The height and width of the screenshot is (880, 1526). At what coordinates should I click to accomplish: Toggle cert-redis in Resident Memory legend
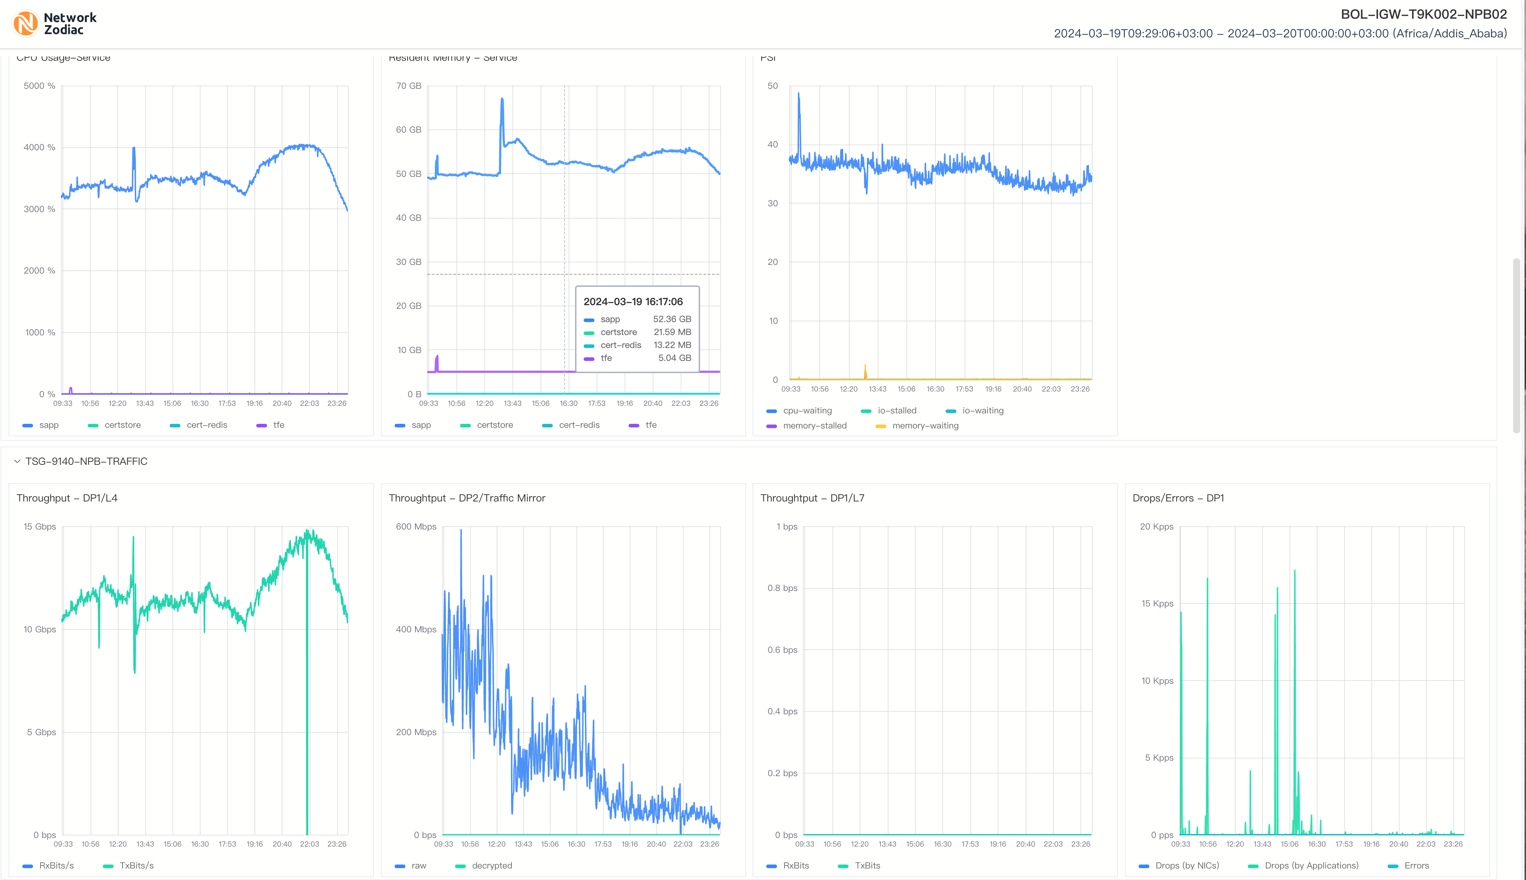click(x=571, y=426)
